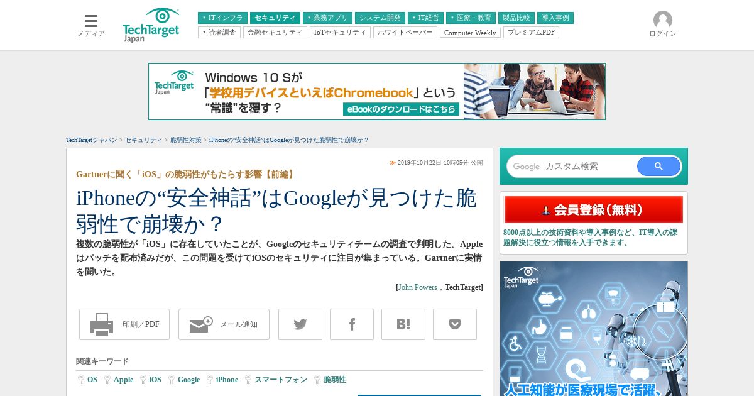This screenshot has height=396, width=754.
Task: Open the 製品比較 tab
Action: [x=517, y=18]
